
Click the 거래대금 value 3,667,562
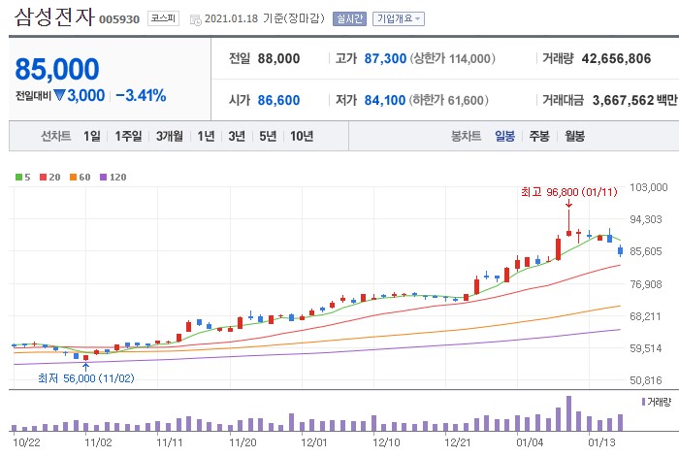tap(623, 100)
